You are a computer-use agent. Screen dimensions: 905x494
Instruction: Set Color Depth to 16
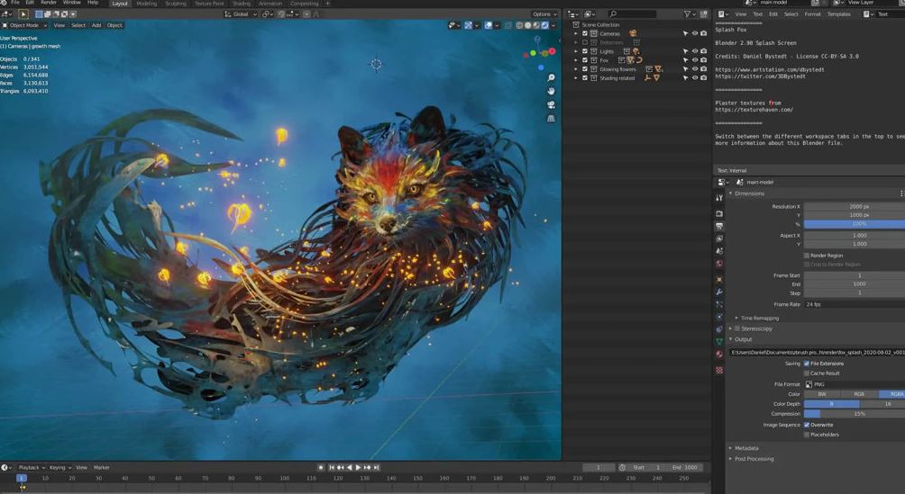882,404
